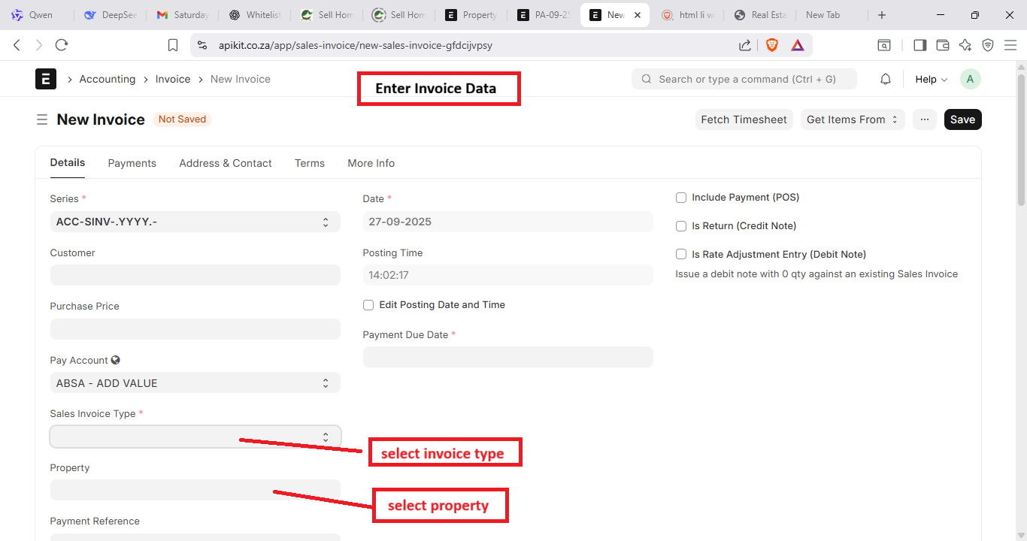Open the notifications bell icon

[886, 79]
